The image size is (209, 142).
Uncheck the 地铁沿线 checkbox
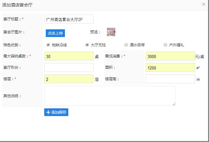[48, 45]
